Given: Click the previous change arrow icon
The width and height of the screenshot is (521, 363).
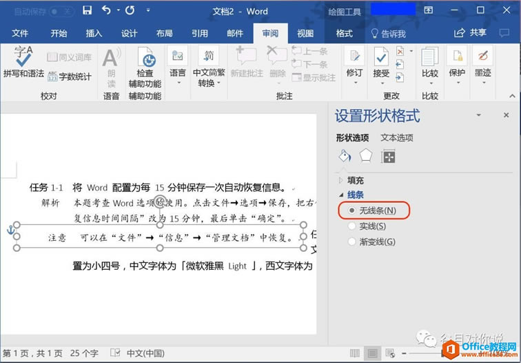Looking at the screenshot, I should (400, 64).
